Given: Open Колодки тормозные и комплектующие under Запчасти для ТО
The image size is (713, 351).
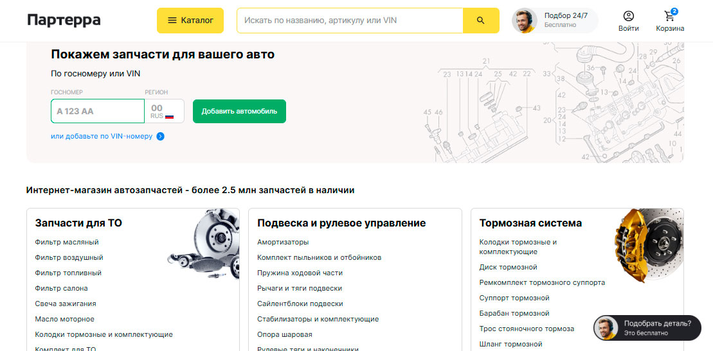Looking at the screenshot, I should 104,335.
